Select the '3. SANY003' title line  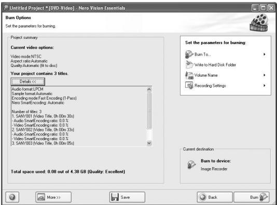point(43,143)
